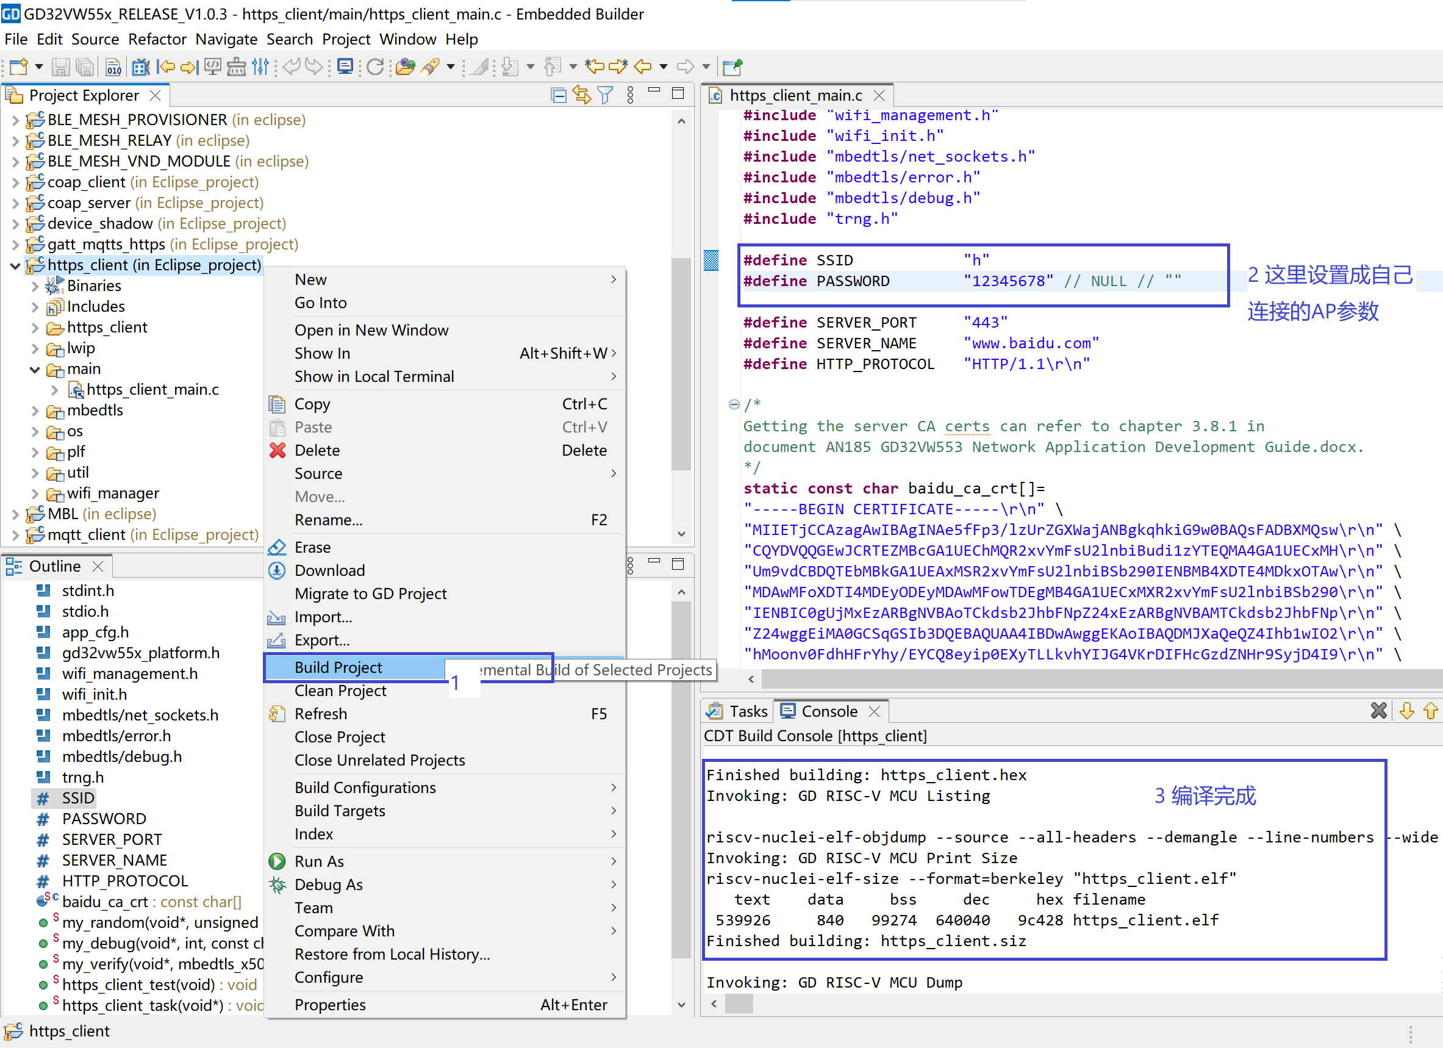Select Clean Project from context menu

click(x=340, y=691)
